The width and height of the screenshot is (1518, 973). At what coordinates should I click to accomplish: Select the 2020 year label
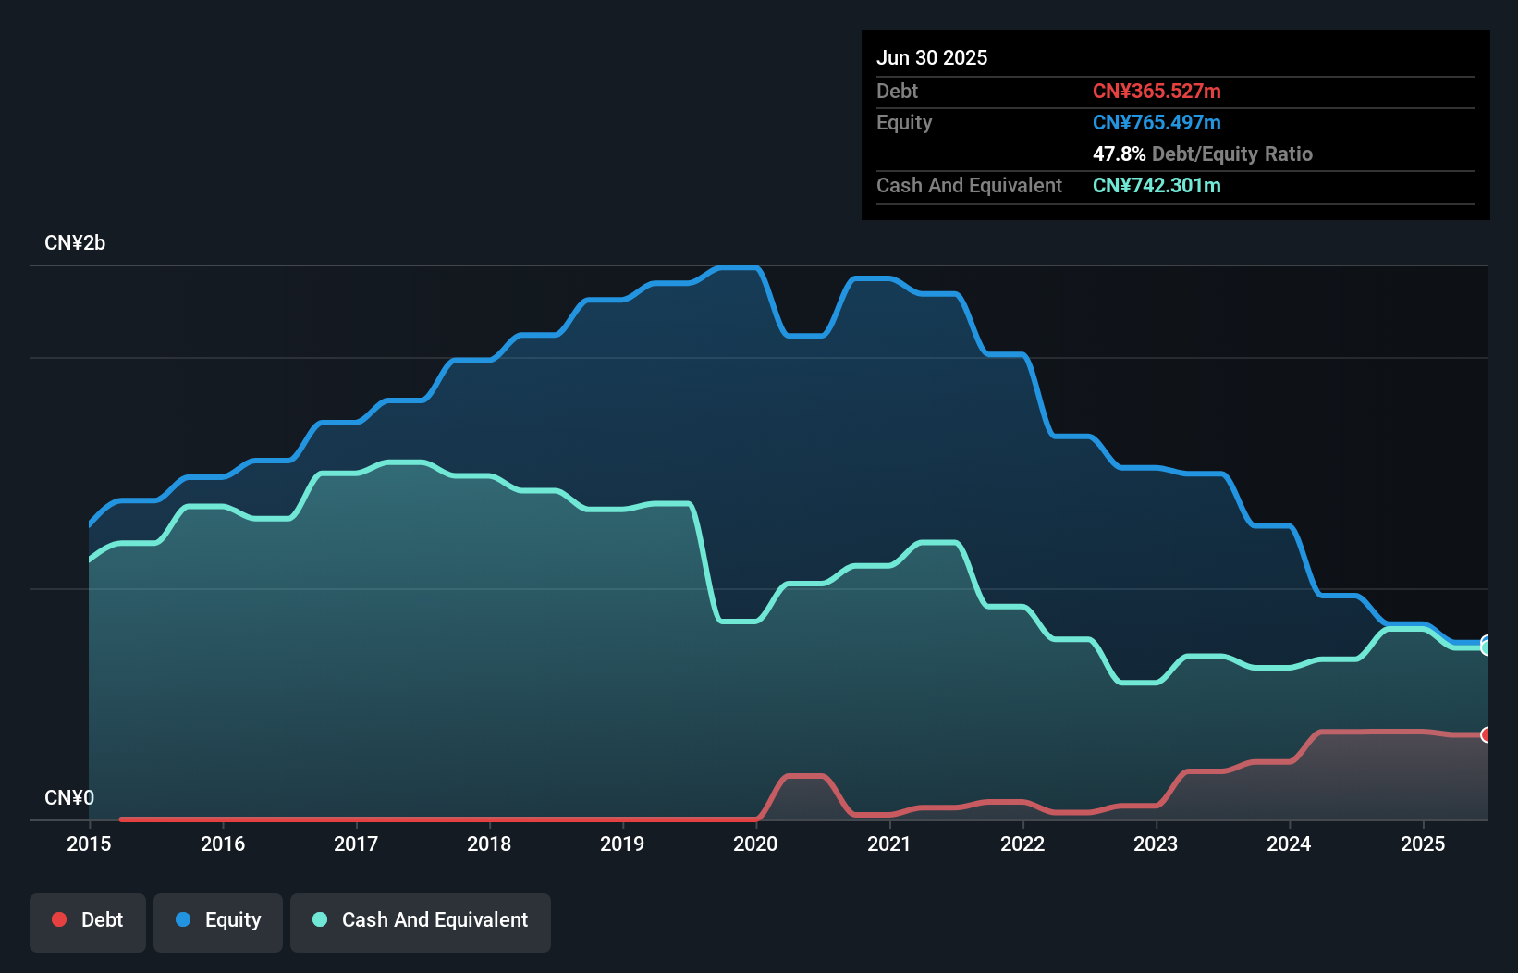point(754,844)
